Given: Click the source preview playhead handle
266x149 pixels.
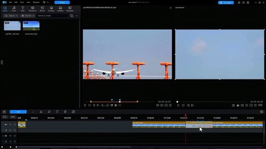Looking at the screenshot, I should pos(120,102).
